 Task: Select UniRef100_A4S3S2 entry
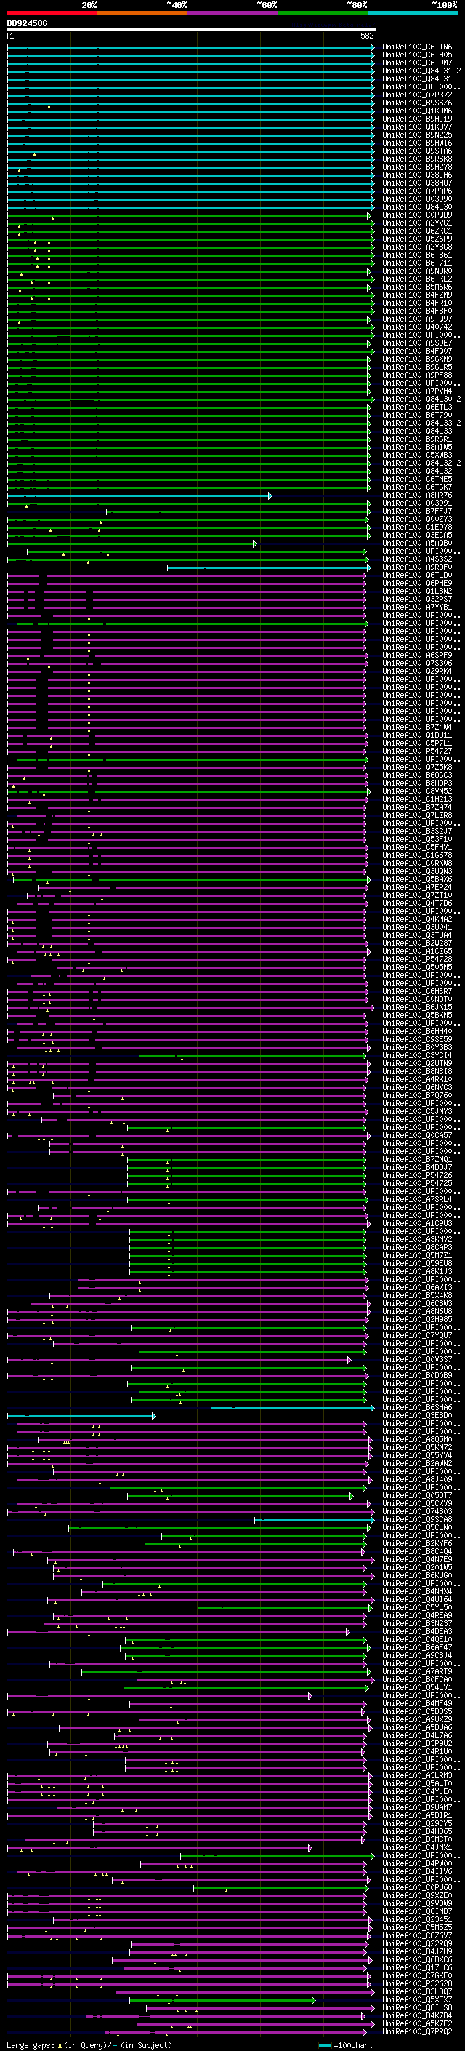pos(417,559)
